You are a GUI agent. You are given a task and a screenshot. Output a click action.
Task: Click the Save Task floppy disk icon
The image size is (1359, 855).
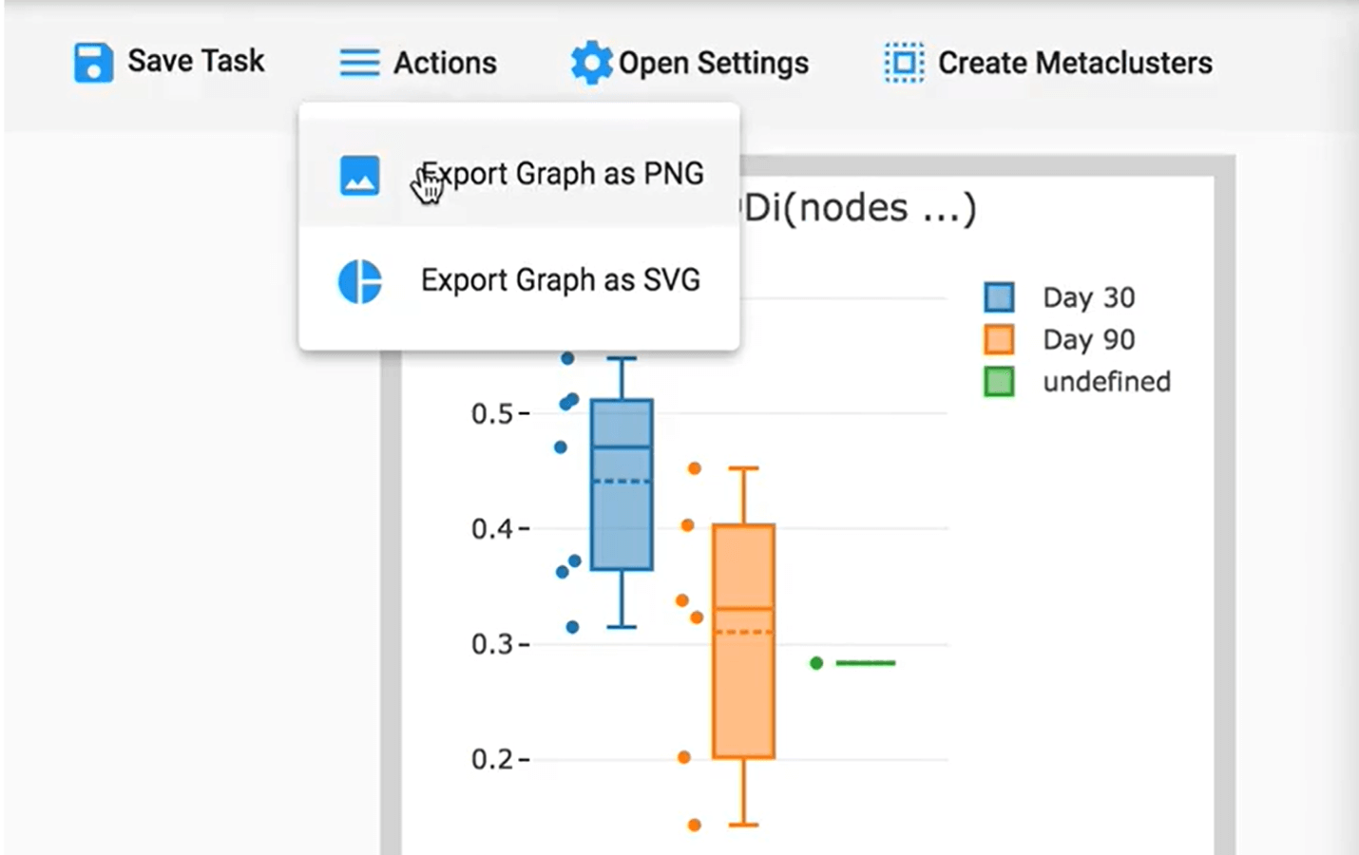(x=93, y=63)
